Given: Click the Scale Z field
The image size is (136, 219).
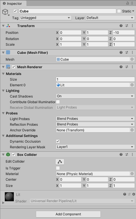Looking at the screenshot, I should pyautogui.click(x=124, y=45).
